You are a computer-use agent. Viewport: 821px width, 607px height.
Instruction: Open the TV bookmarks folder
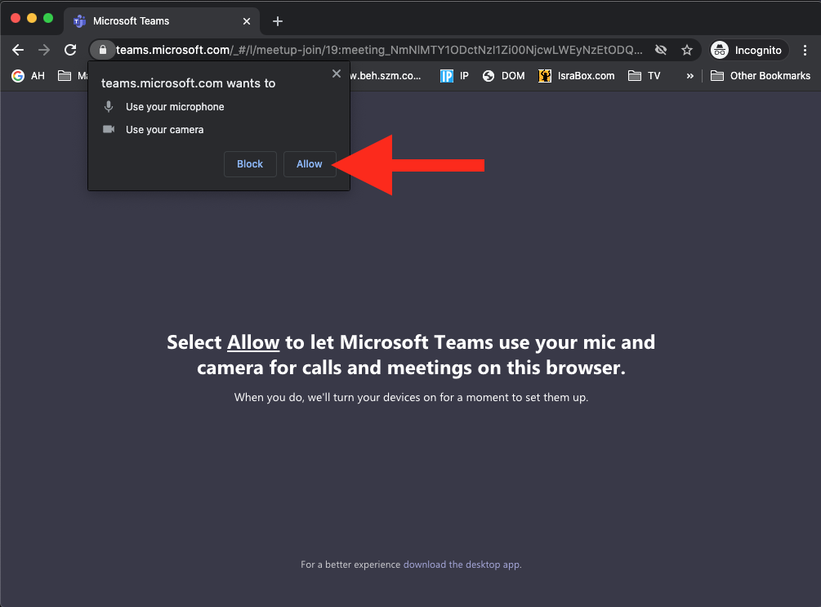click(x=645, y=76)
